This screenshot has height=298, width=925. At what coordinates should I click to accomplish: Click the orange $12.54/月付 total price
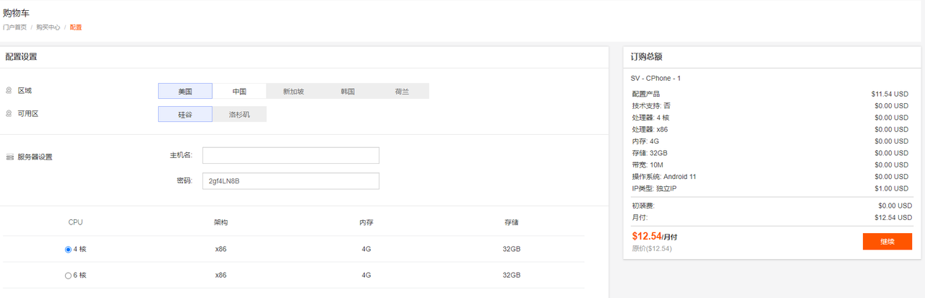(x=655, y=236)
